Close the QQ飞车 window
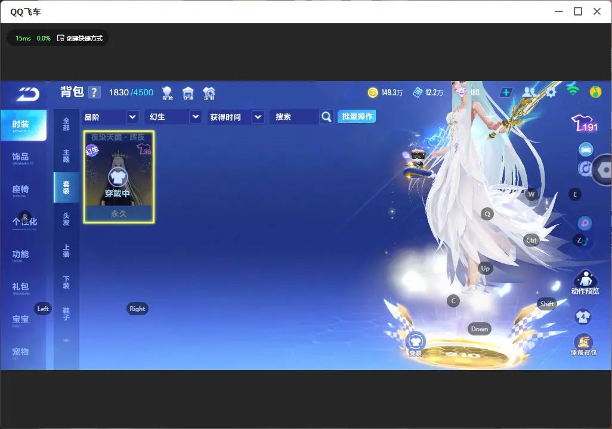Screen dimensions: 612x429 point(597,12)
